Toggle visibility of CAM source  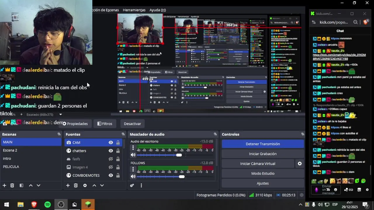click(x=111, y=142)
